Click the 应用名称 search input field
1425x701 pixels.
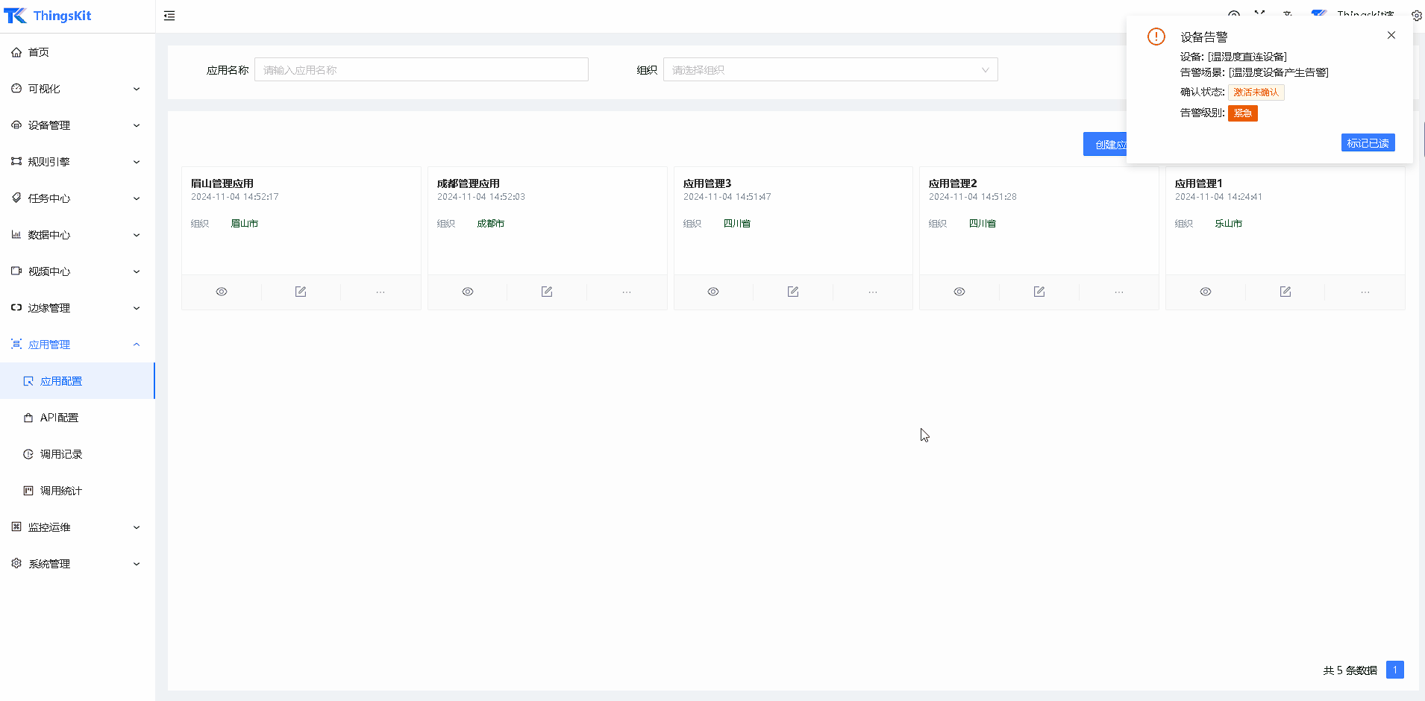[x=421, y=70]
